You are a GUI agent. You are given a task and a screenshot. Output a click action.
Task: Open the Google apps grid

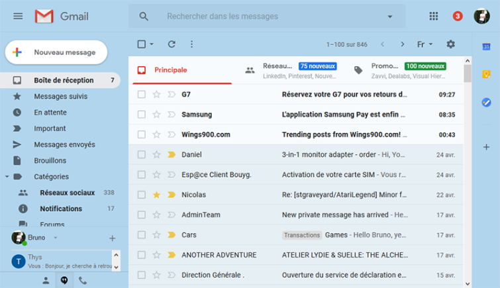click(x=433, y=16)
